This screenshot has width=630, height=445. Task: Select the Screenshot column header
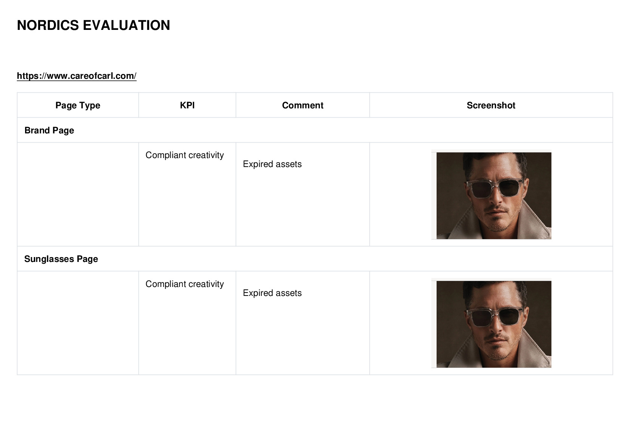(x=491, y=105)
